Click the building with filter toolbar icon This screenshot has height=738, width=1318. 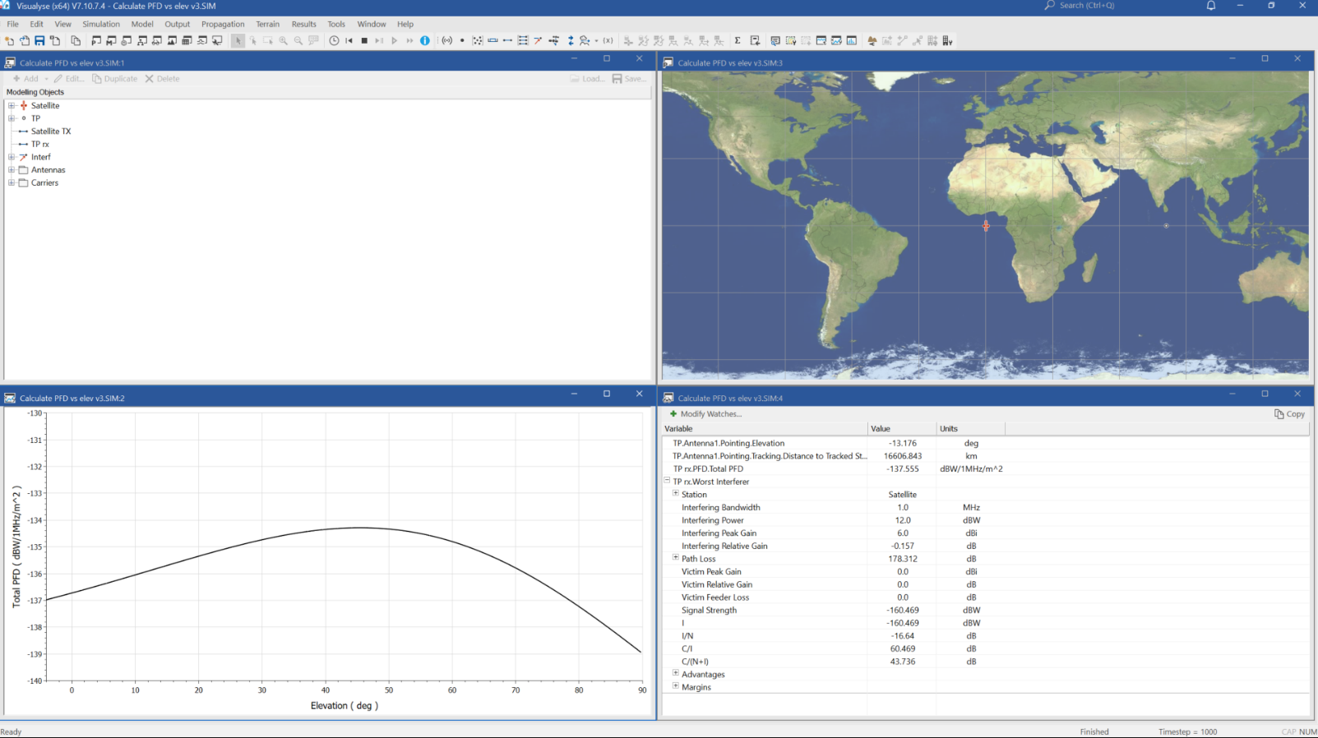[947, 40]
